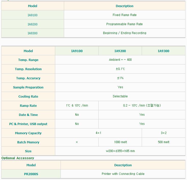Screen dimensions: 187x180
Task: Click IA9100 in the Fixed Ramp Rate row
Action: 33,15
